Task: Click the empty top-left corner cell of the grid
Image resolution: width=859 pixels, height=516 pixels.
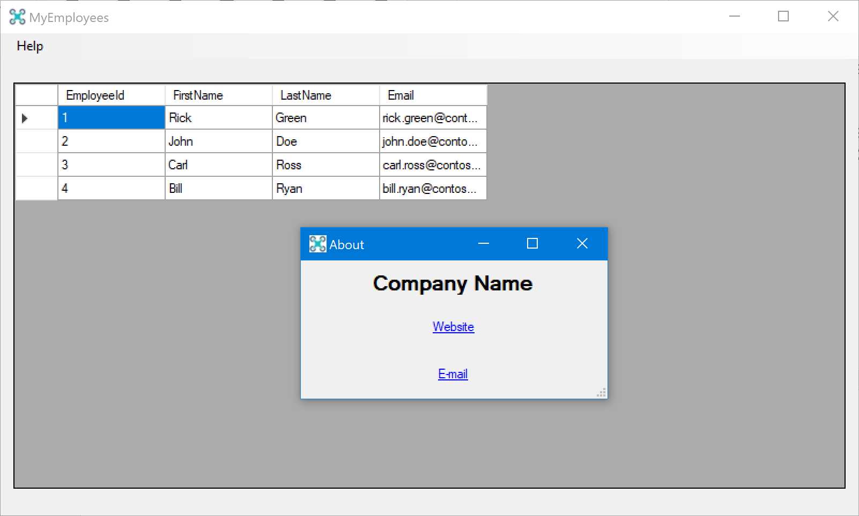Action: 36,95
